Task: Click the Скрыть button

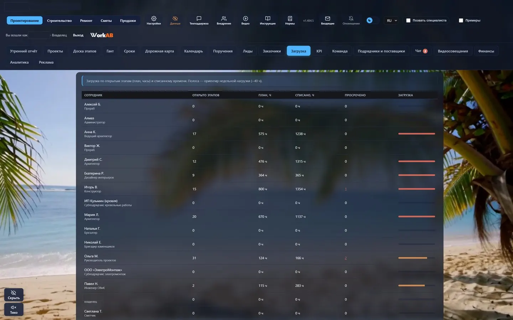Action: pos(14,295)
